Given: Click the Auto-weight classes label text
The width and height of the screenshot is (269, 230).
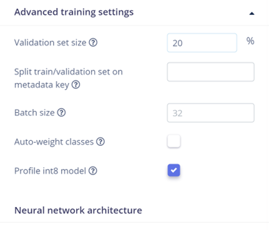Looking at the screenshot, I should [54, 142].
